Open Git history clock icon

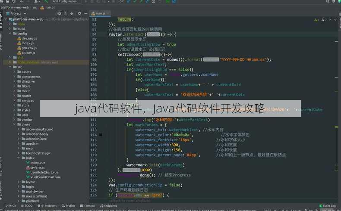tap(154, 1)
